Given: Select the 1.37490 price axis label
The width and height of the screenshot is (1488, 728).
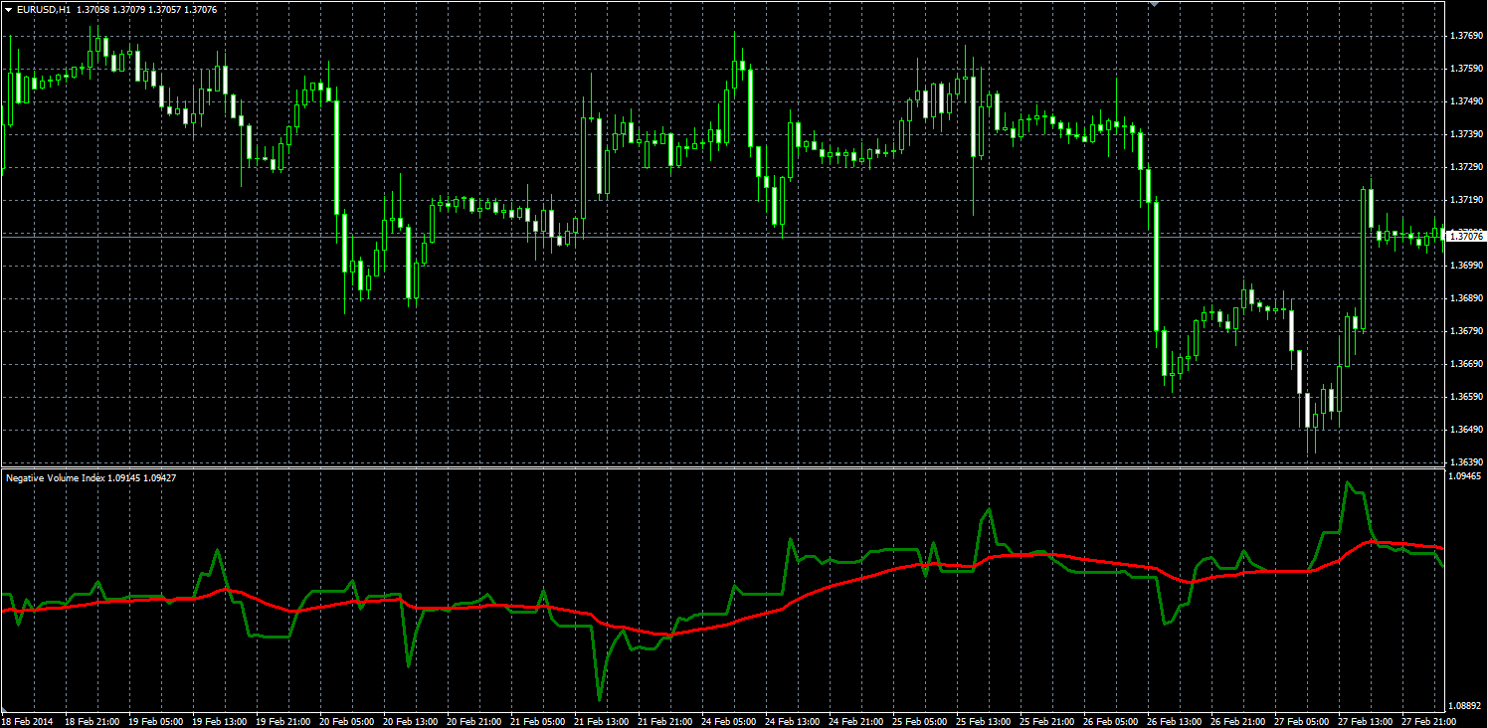Looking at the screenshot, I should pos(1466,101).
